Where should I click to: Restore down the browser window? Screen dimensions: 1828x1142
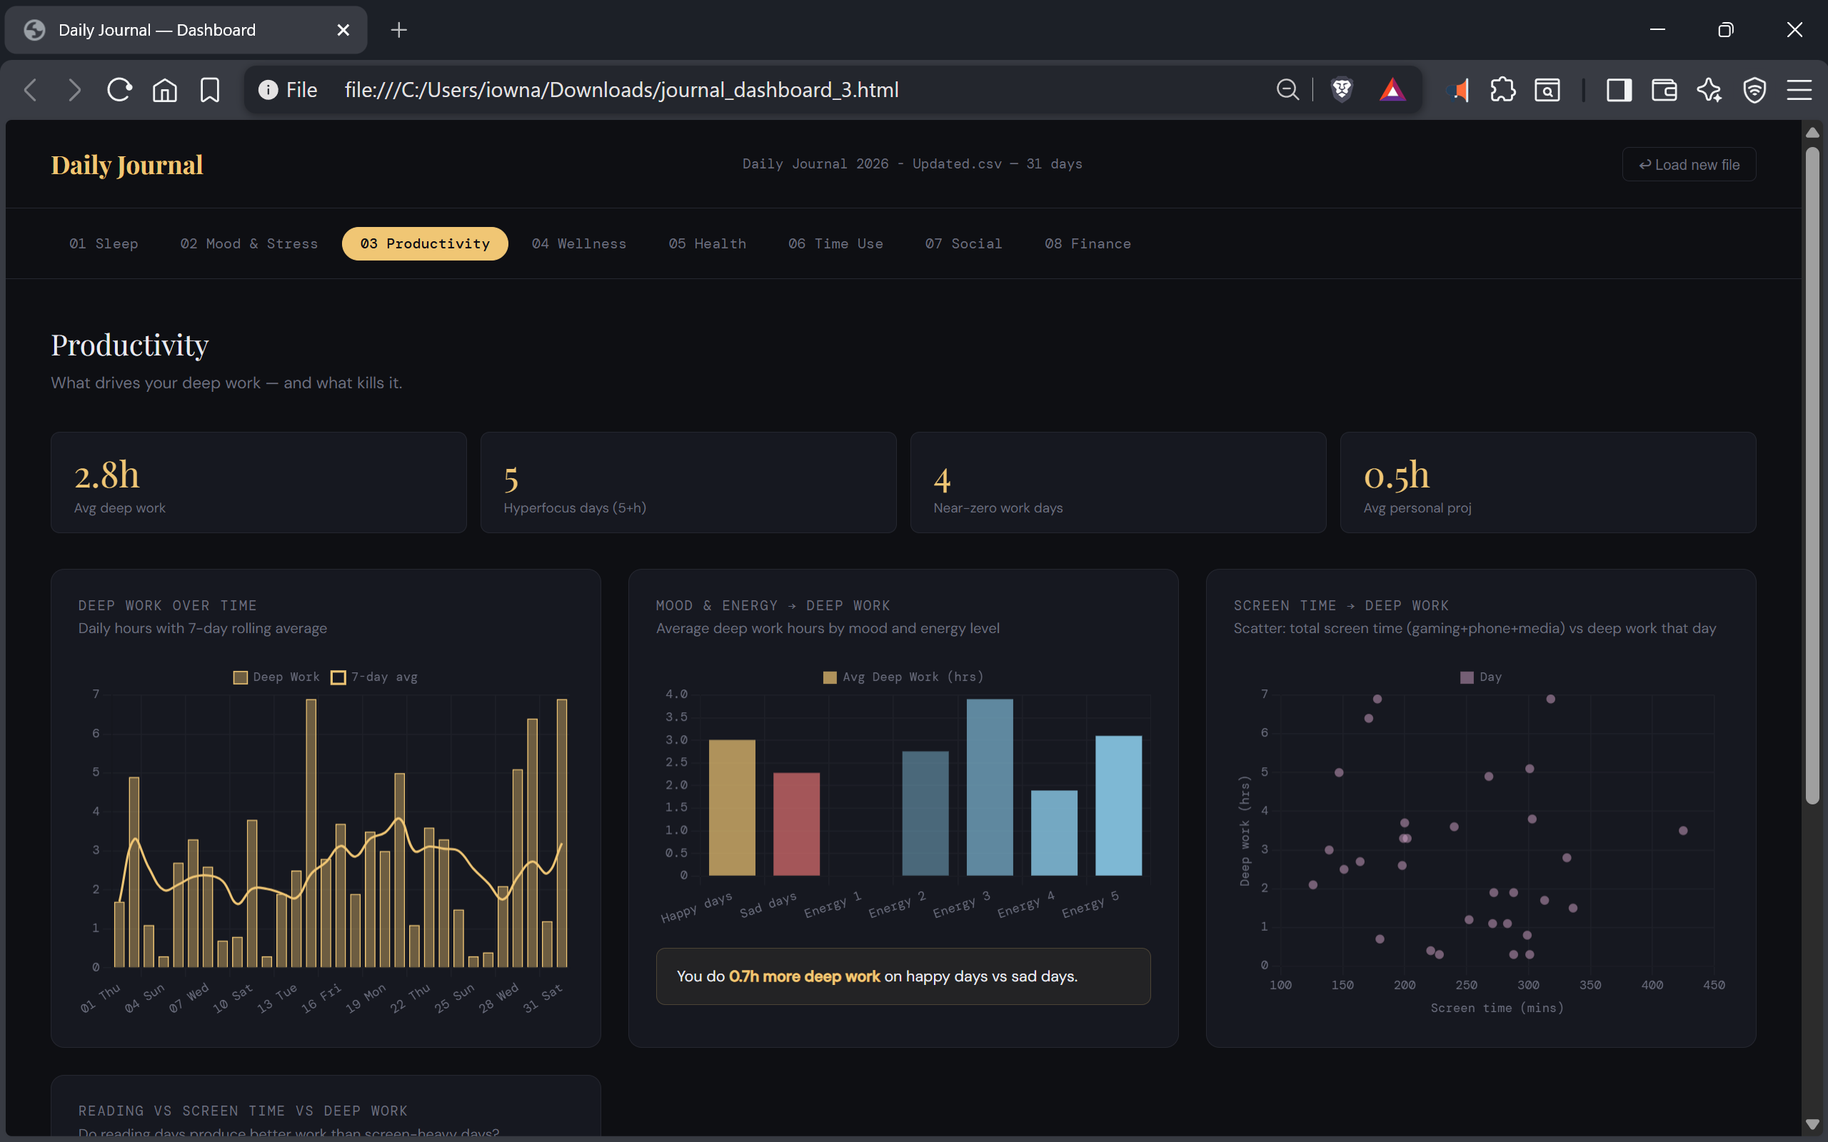(x=1725, y=29)
